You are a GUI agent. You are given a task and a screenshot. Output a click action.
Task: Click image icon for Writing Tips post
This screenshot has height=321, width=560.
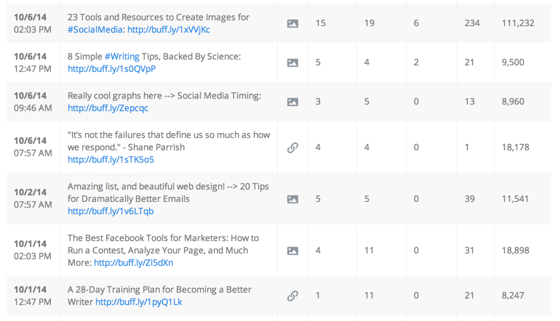point(293,63)
